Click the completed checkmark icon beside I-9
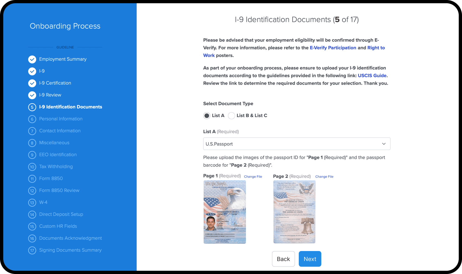This screenshot has height=274, width=462. 32,71
